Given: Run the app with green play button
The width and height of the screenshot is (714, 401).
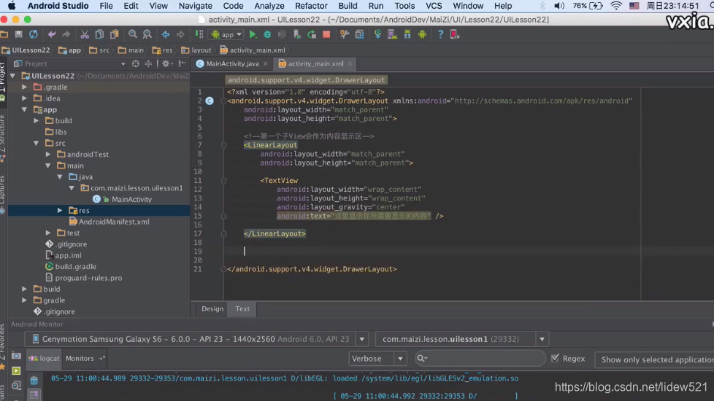Looking at the screenshot, I should (x=253, y=34).
